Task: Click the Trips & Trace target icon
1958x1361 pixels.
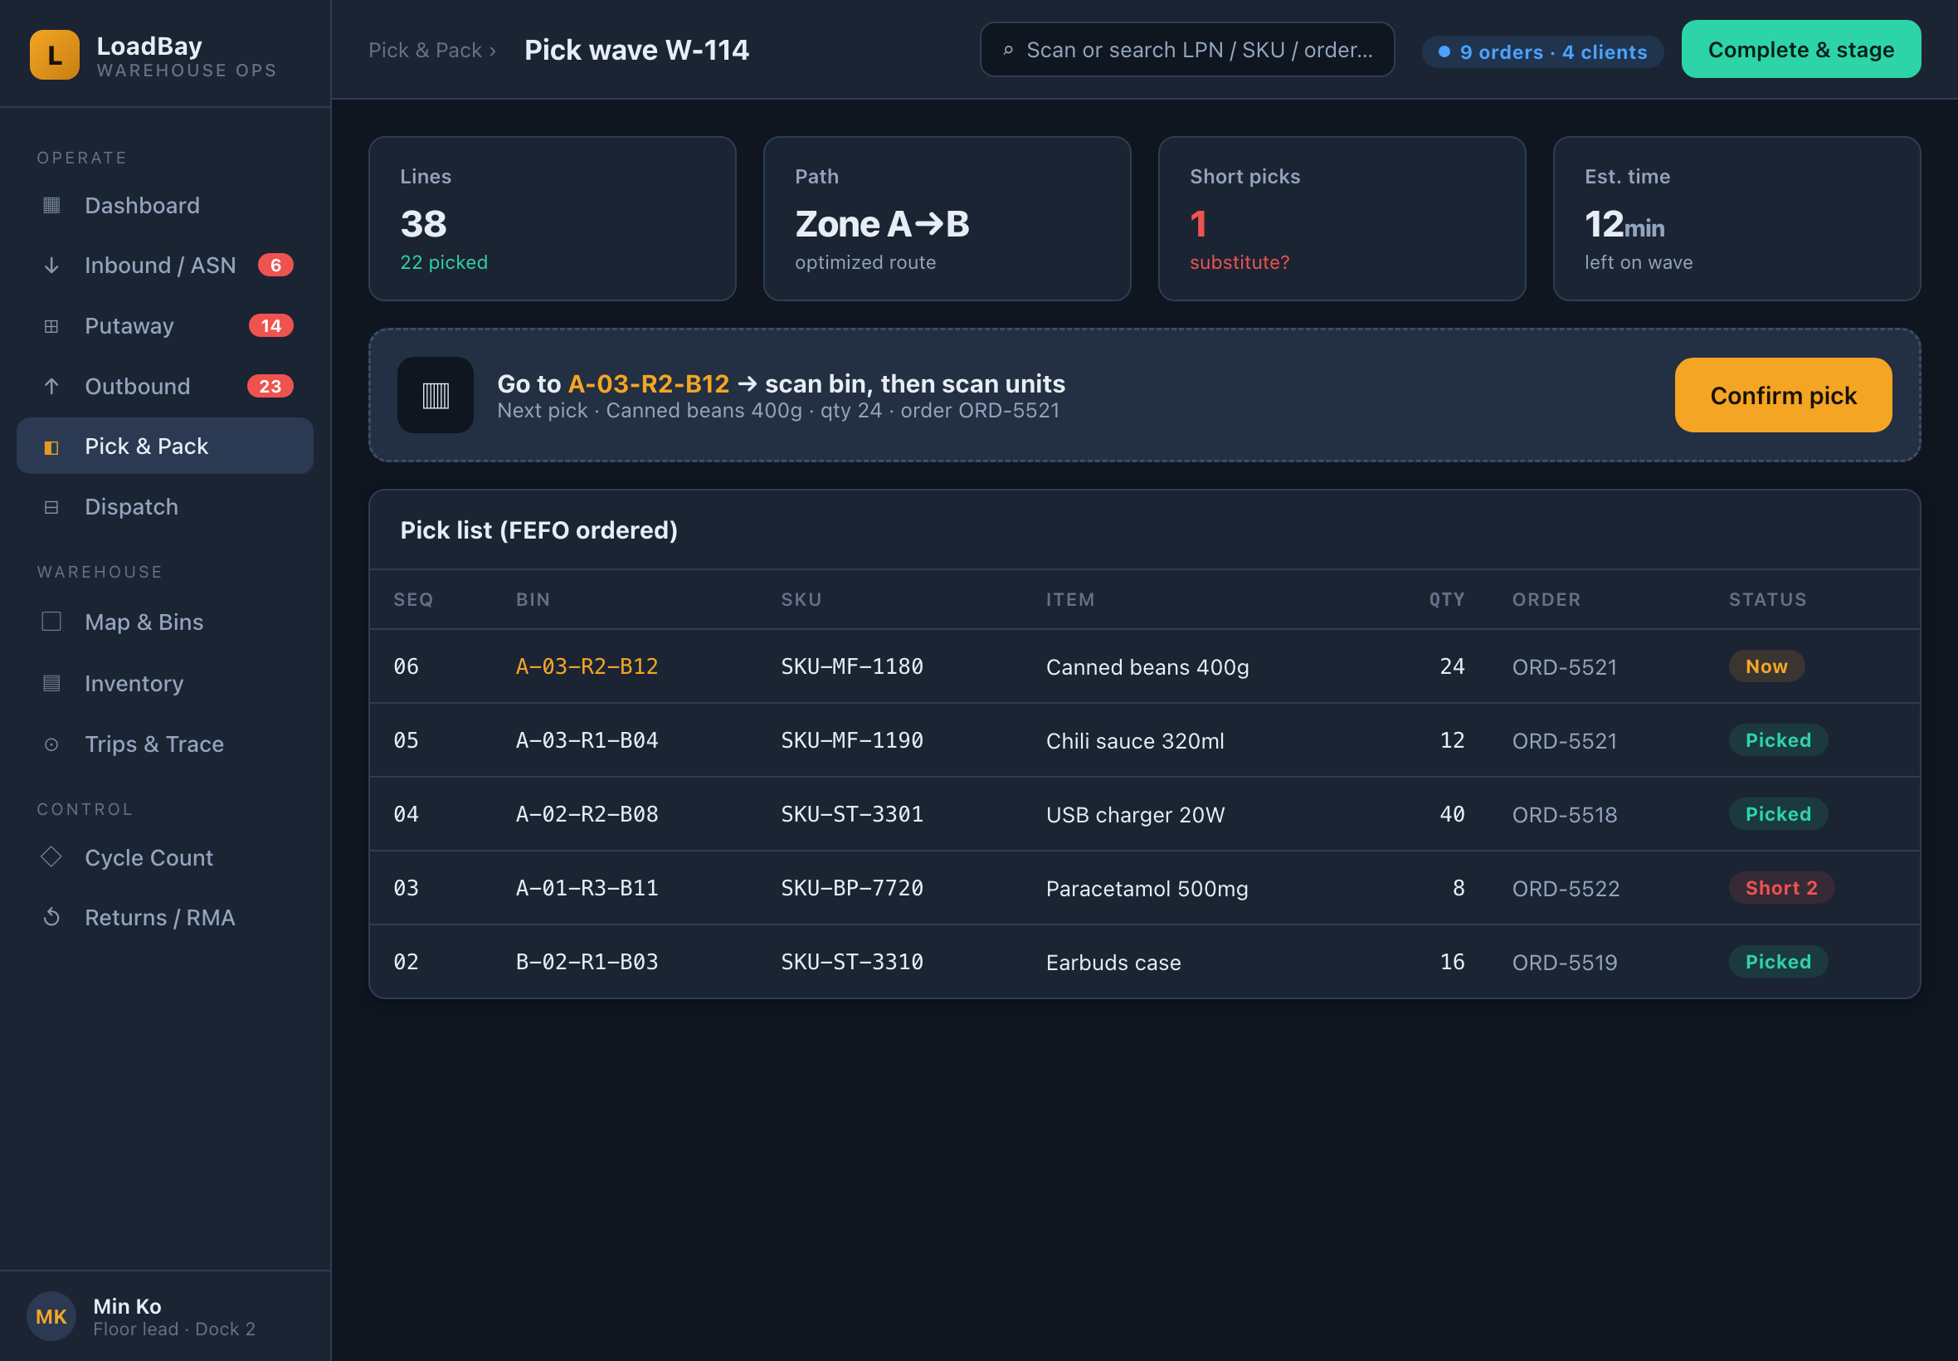Action: click(51, 744)
